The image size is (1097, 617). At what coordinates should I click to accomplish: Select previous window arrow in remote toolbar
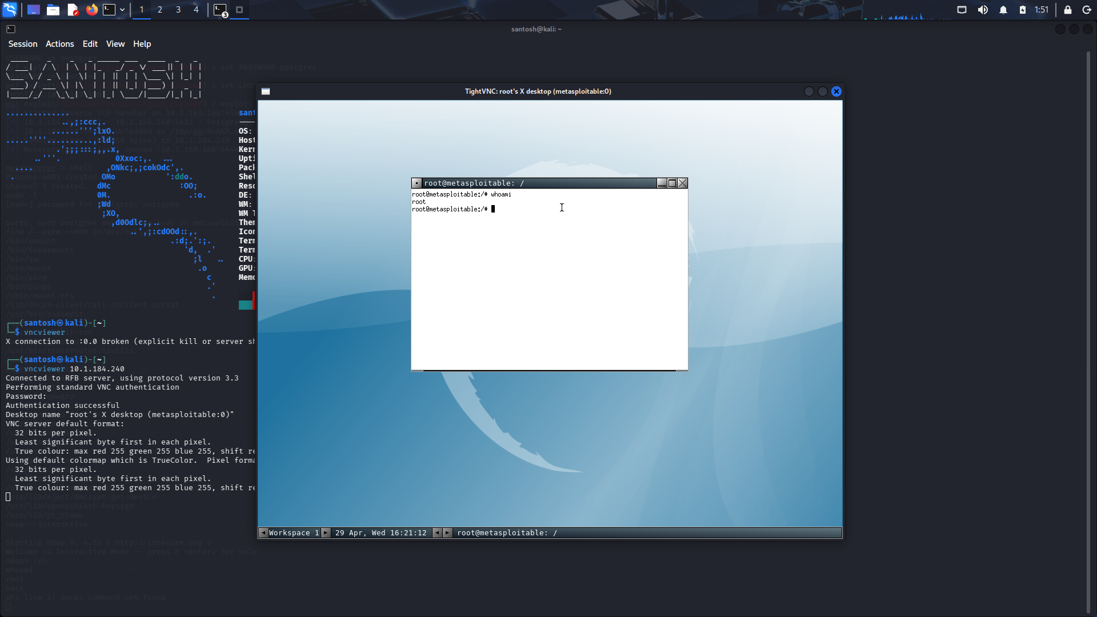[437, 533]
